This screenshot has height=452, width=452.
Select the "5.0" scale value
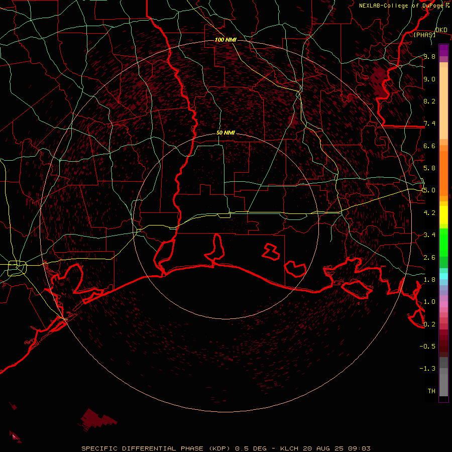coord(429,190)
